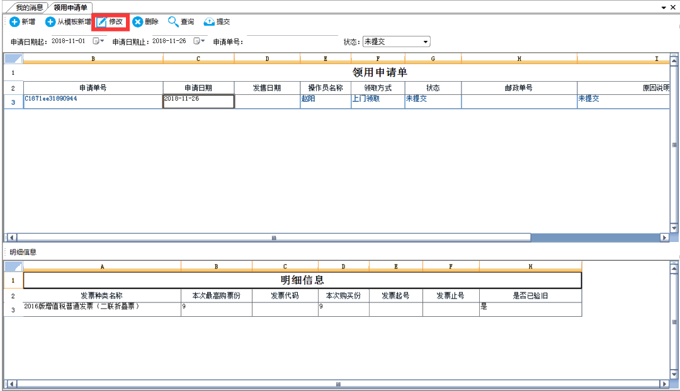Screen dimensions: 680x391
Task: Select row number 3 in upper grid
Action: click(x=13, y=102)
